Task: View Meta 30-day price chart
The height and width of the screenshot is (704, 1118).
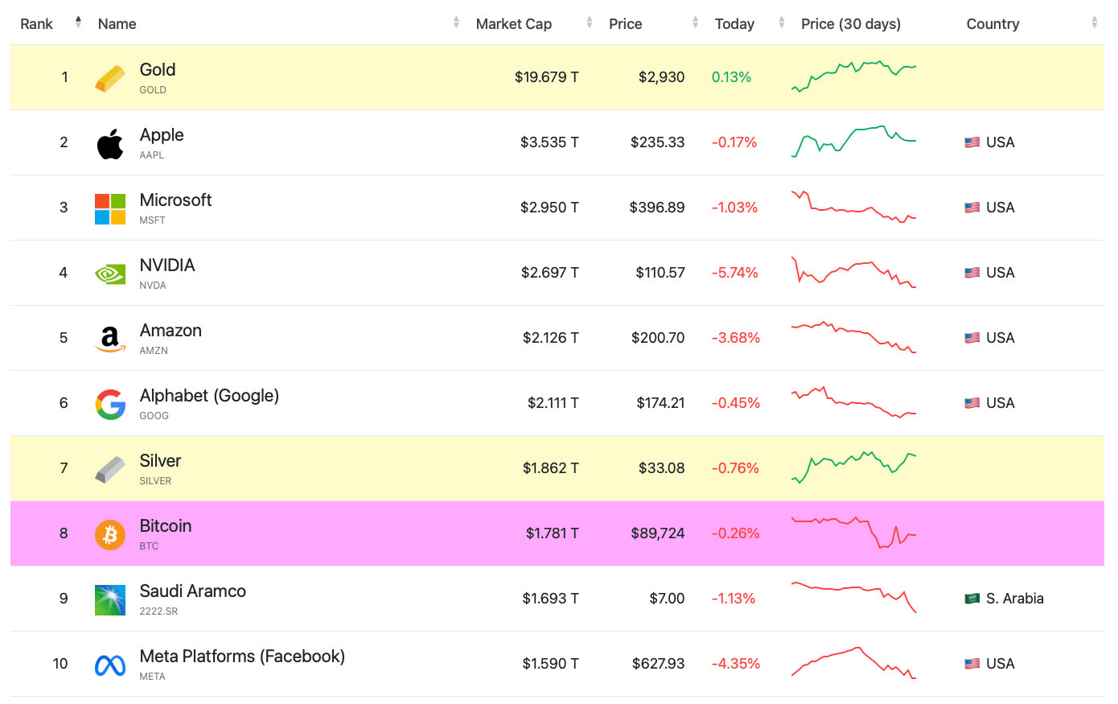Action: pyautogui.click(x=854, y=663)
